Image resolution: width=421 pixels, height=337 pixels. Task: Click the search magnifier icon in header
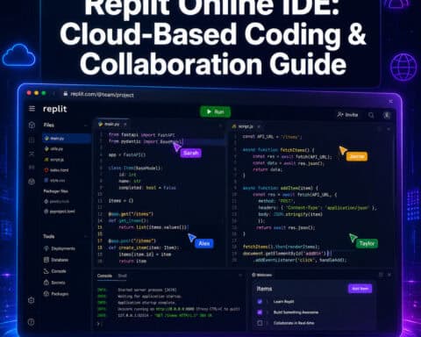pyautogui.click(x=371, y=115)
